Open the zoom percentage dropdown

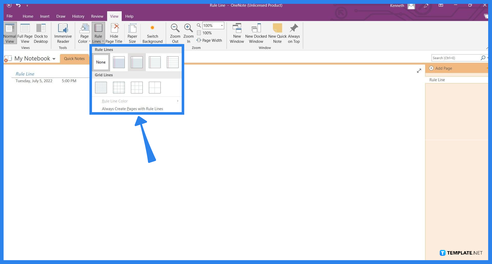221,25
